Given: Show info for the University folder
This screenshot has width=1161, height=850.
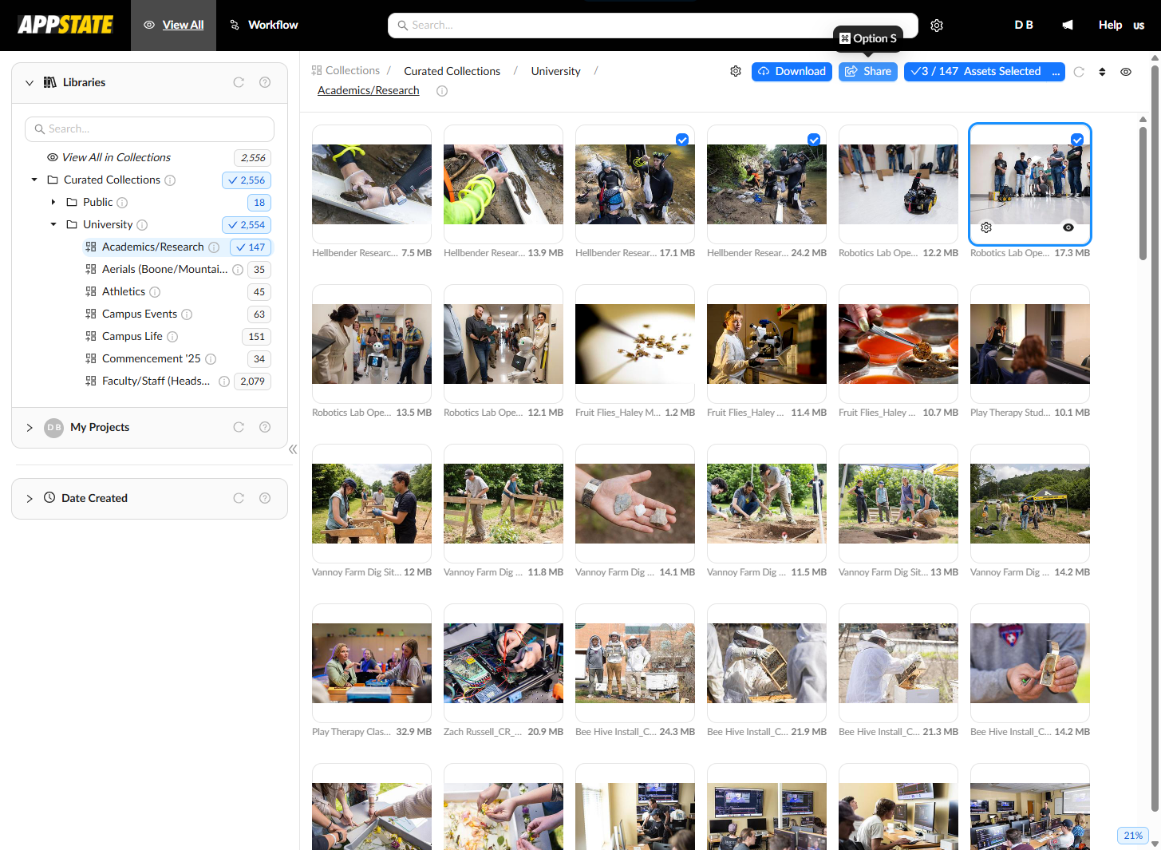Looking at the screenshot, I should (142, 225).
